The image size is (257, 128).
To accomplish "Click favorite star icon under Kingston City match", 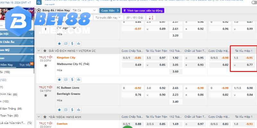I will pyautogui.click(x=59, y=79).
